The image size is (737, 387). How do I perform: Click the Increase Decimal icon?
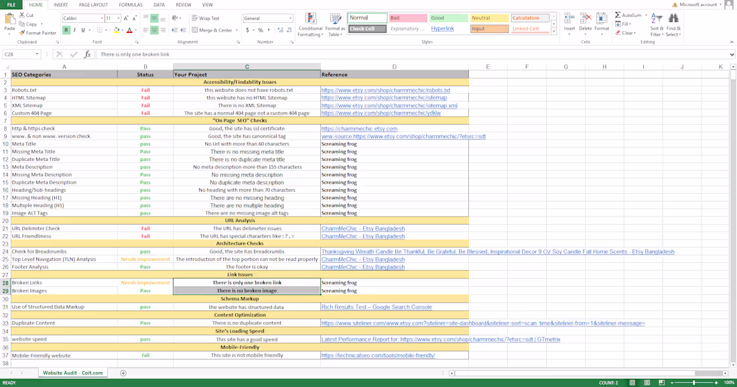point(281,30)
